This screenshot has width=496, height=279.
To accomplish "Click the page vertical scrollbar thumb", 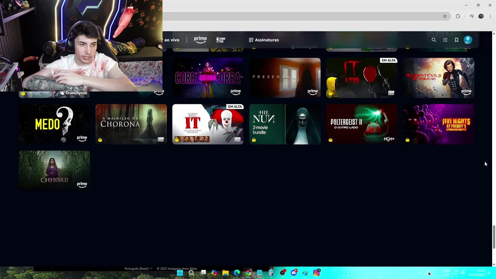I will pyautogui.click(x=494, y=237).
